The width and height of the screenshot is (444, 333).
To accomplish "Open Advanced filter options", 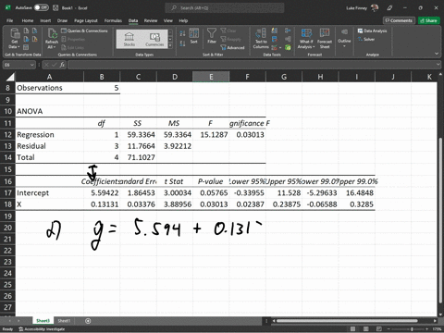I will 233,47.
